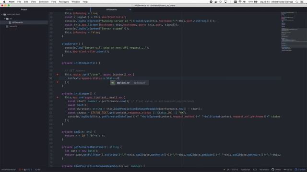Open the Selection menu
Viewport: 307px width, 172px height.
click(x=44, y=2)
